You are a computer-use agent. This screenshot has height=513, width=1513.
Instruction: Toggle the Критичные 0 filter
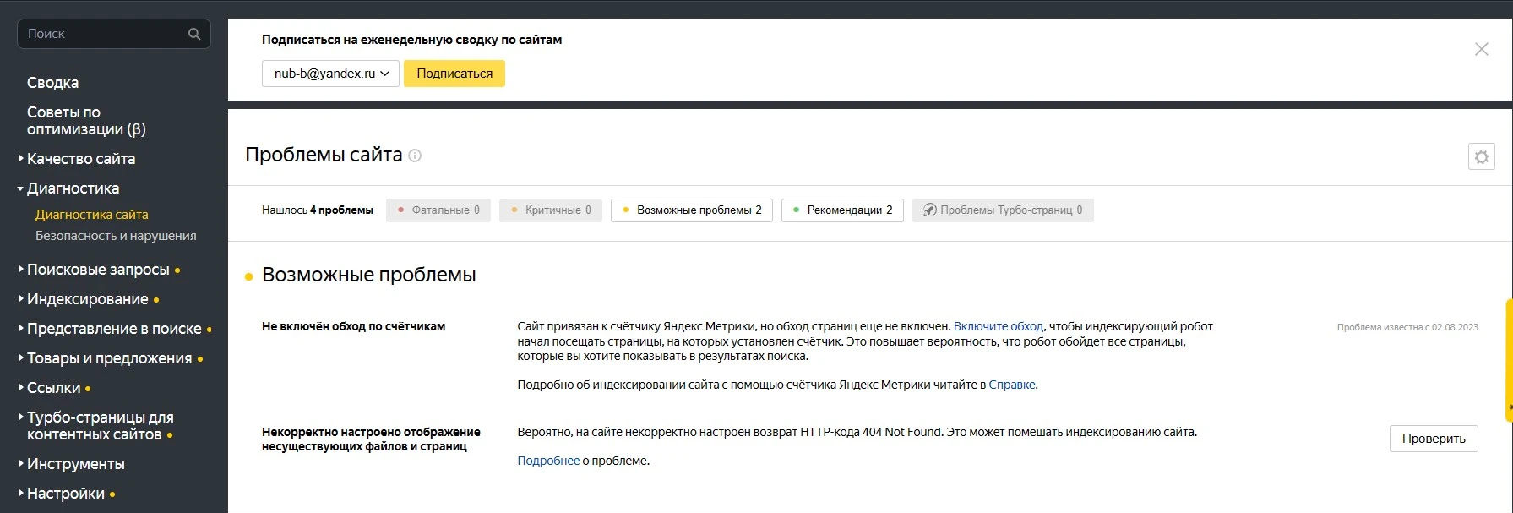tap(551, 210)
